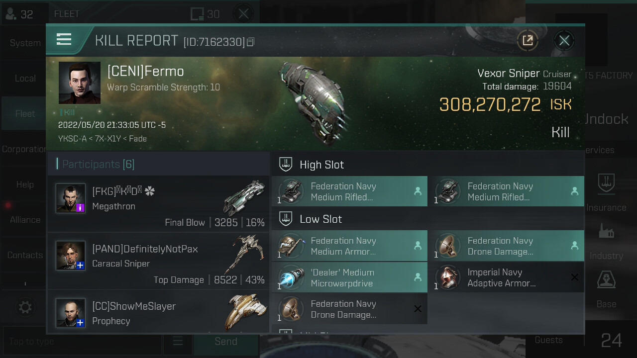The height and width of the screenshot is (358, 637).
Task: Click the Prophecy ship icon
Action: [245, 312]
